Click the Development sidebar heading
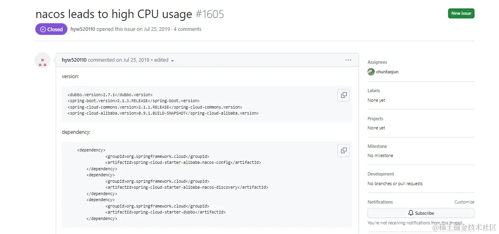The height and width of the screenshot is (234, 499). [x=381, y=174]
